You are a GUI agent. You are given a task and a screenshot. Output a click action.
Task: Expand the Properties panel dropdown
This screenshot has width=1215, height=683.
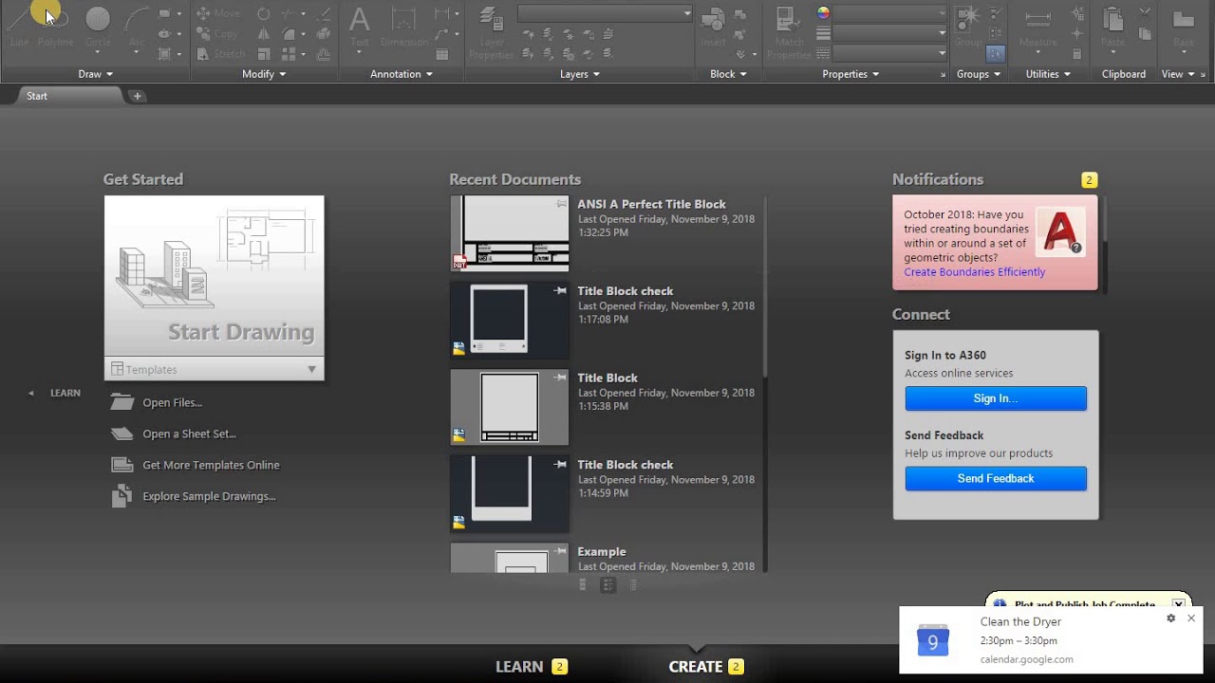(850, 74)
